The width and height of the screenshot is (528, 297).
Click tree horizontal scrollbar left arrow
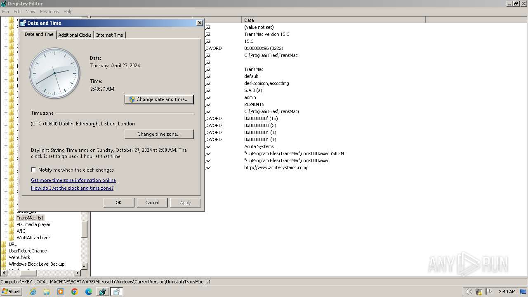click(x=4, y=273)
